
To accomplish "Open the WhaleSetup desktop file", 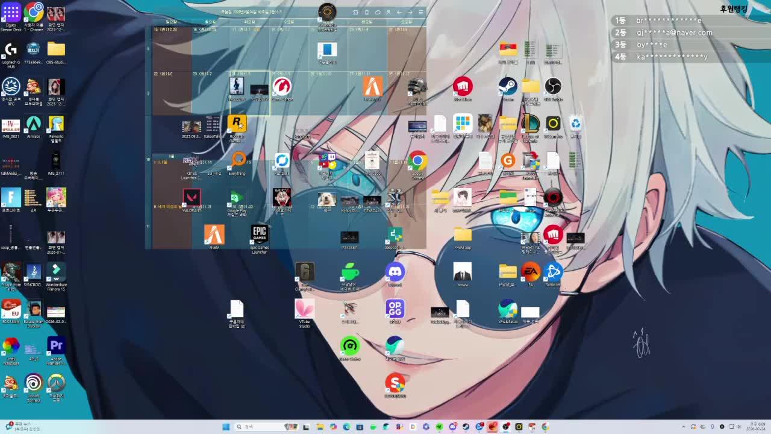I will point(508,312).
